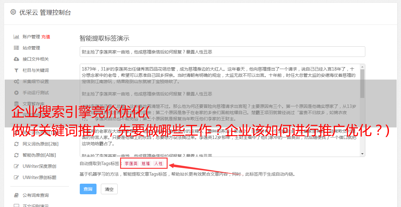Image resolution: width=401 pixels, height=207 pixels.
Task: Select 接口文件相关 in the sidebar
Action: point(36,59)
